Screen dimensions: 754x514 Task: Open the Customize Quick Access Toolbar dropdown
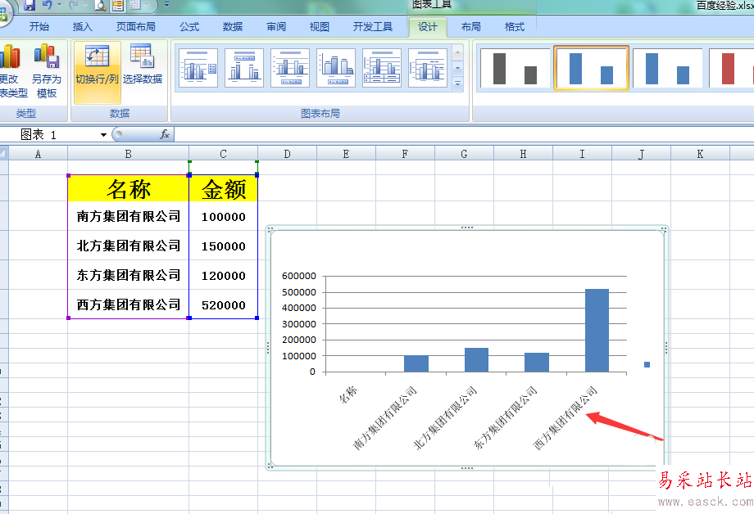167,5
